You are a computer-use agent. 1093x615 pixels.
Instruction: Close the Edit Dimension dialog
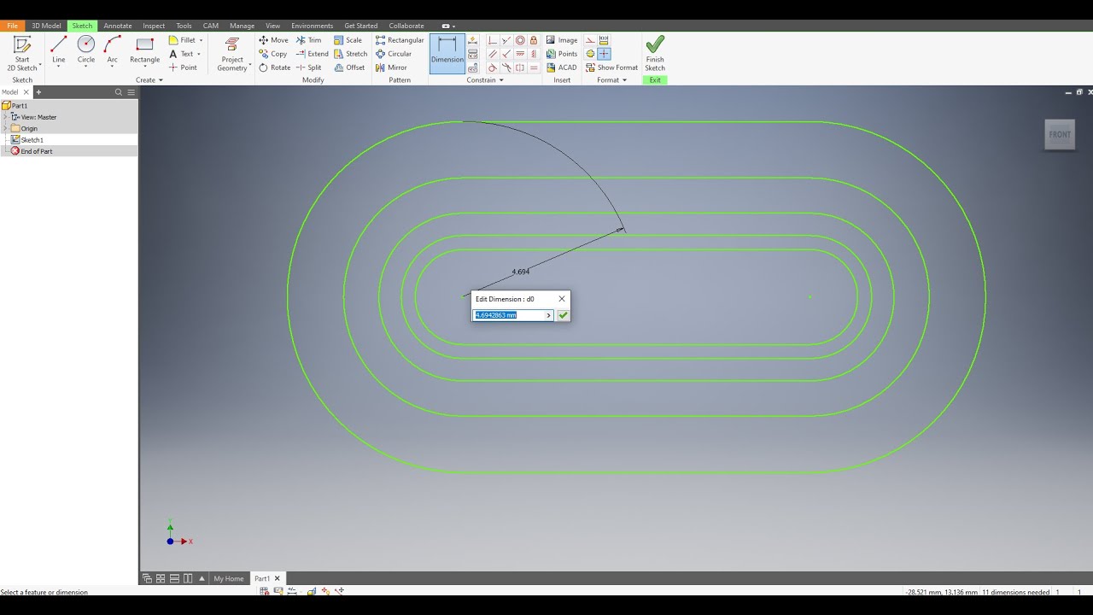[x=561, y=299]
